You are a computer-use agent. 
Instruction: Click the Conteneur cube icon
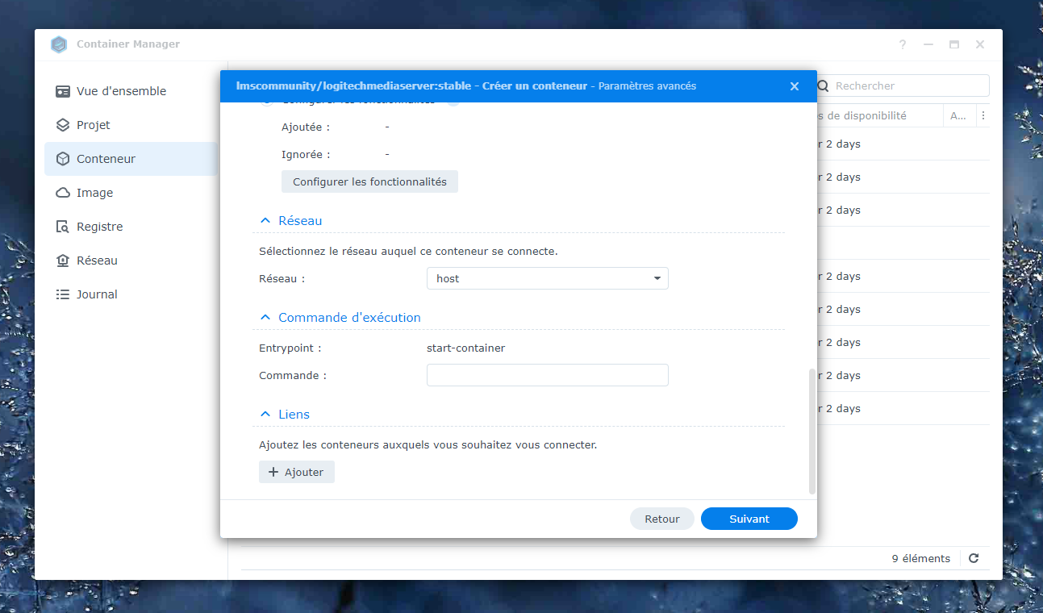click(x=63, y=159)
